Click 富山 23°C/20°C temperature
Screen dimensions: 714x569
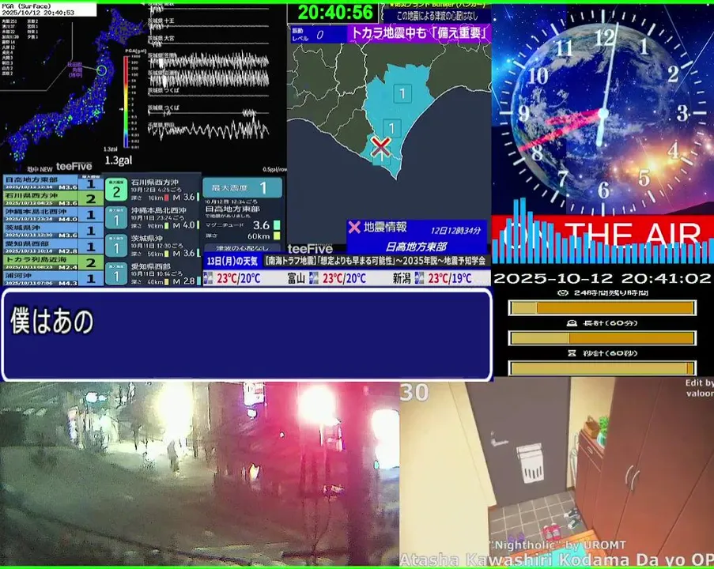(x=344, y=278)
